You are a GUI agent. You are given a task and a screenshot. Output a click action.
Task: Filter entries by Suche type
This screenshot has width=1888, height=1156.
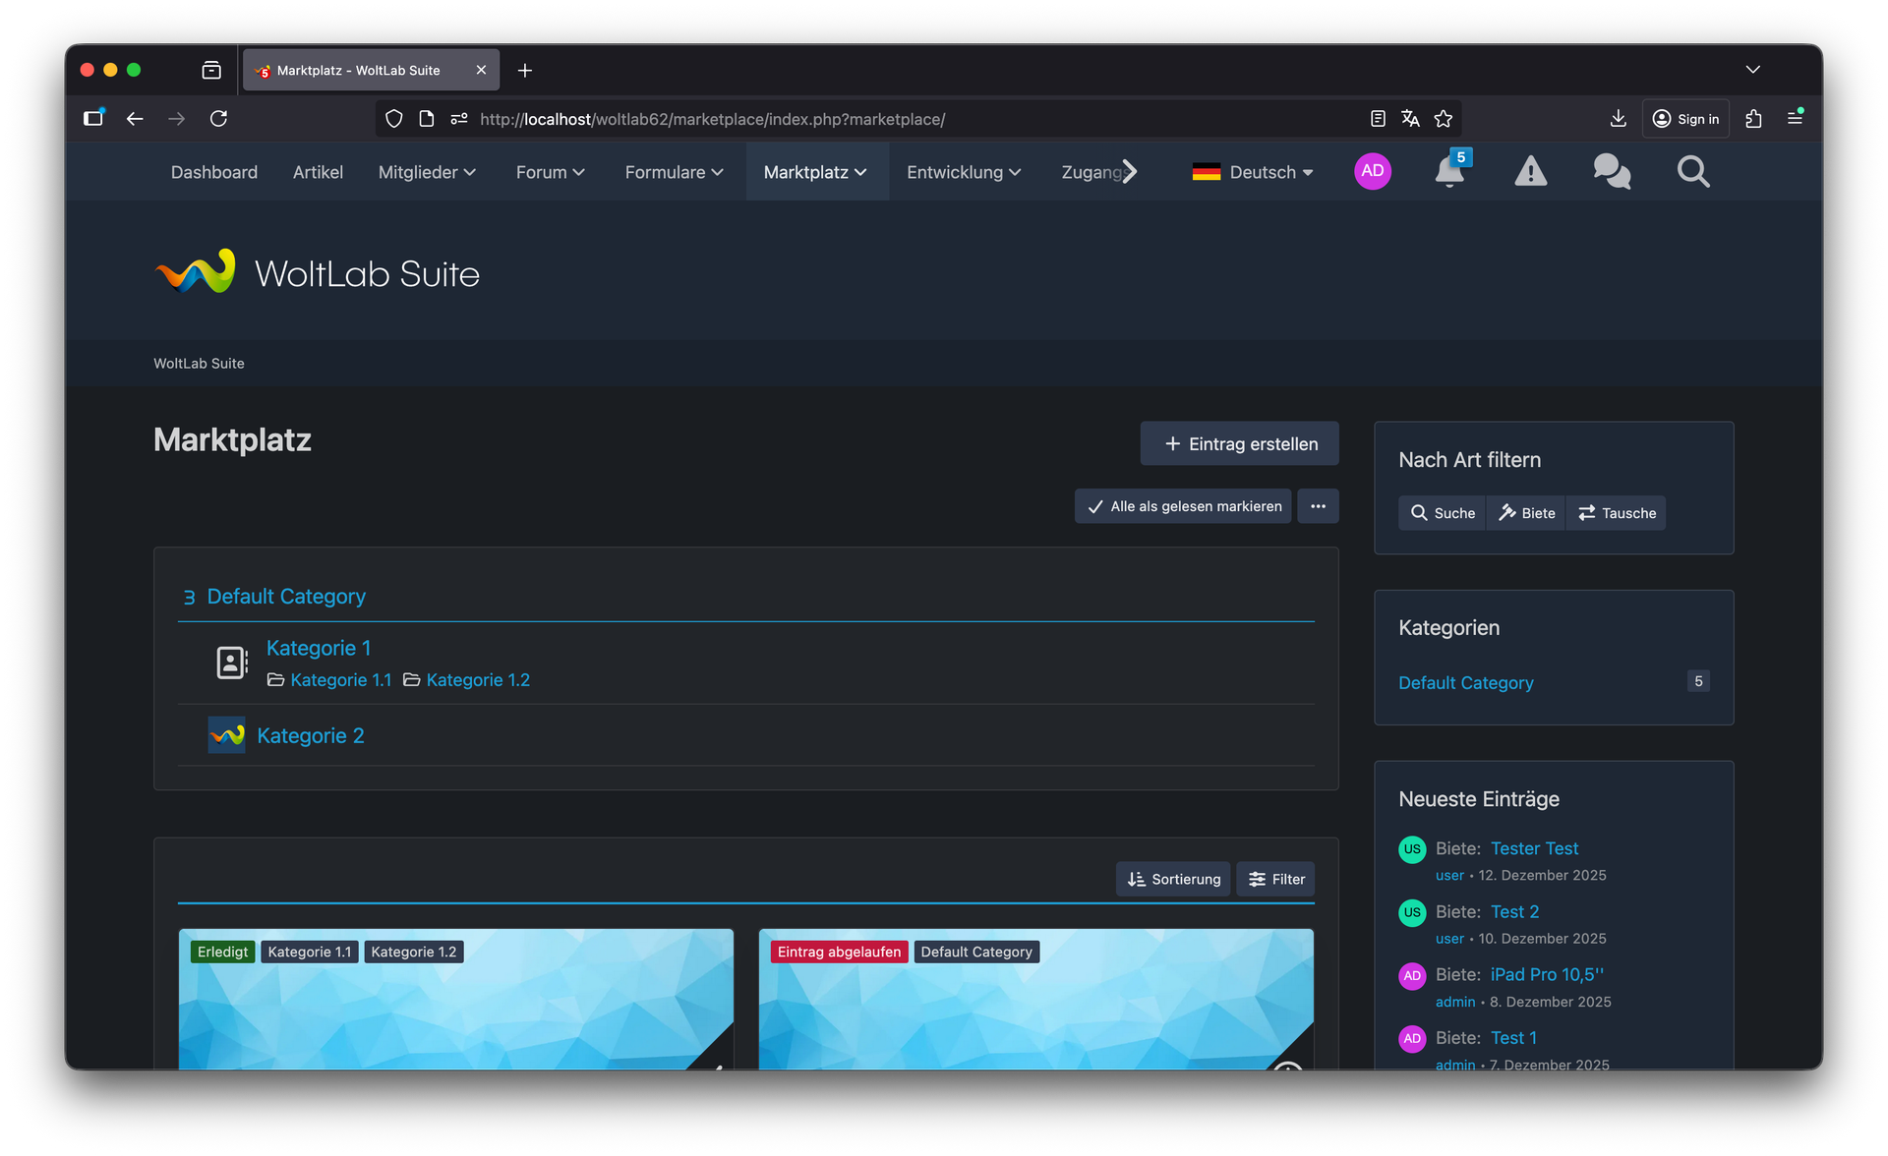[1443, 513]
